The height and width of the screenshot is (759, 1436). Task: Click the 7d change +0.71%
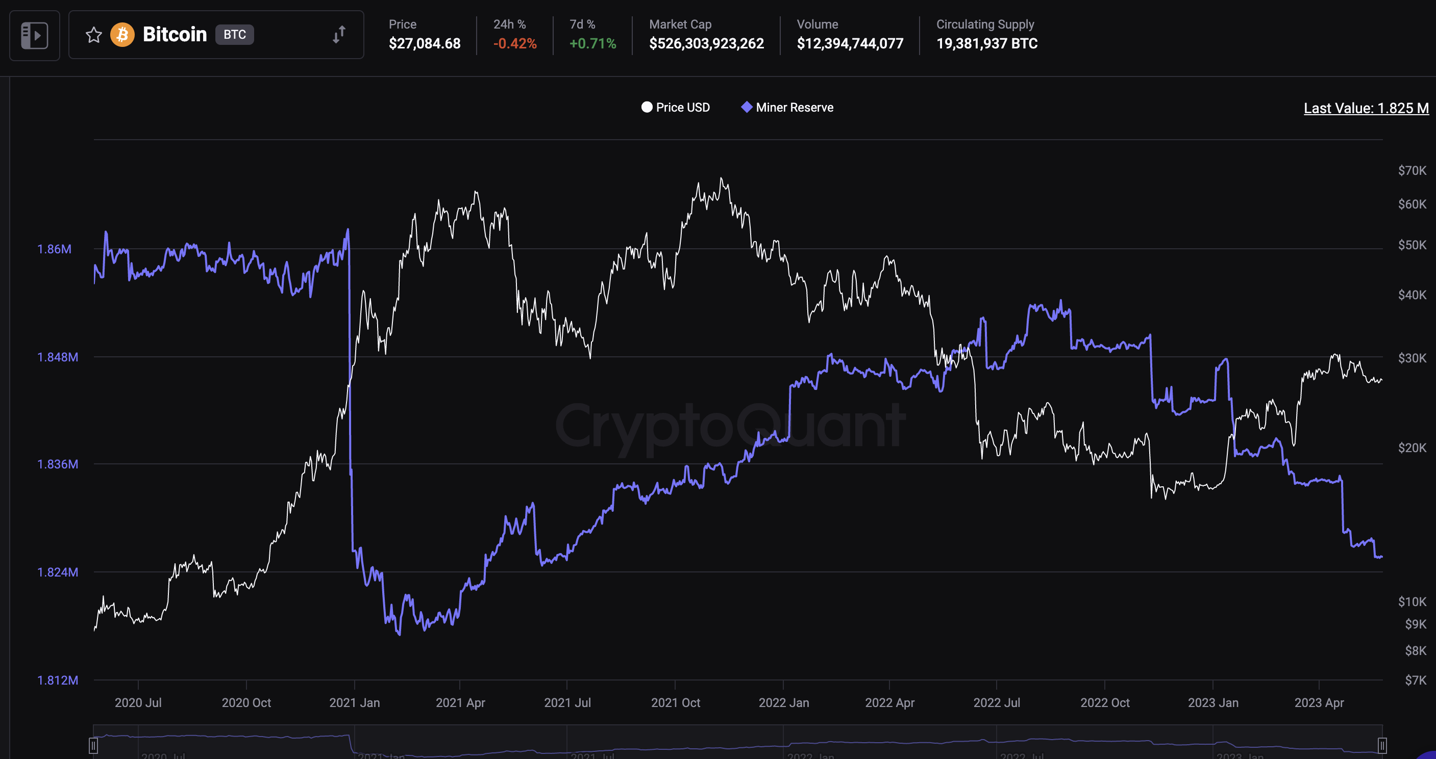click(x=592, y=43)
